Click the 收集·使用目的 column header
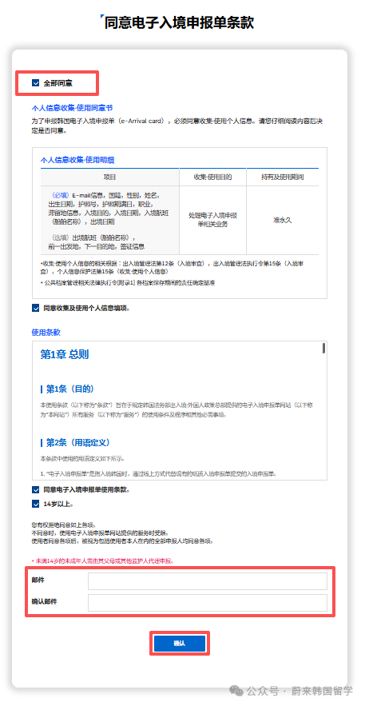Screen dimensions: 365x706 [212, 177]
